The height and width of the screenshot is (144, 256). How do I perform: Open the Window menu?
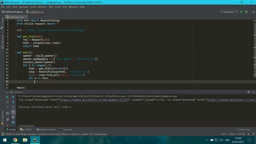pyautogui.click(x=73, y=7)
